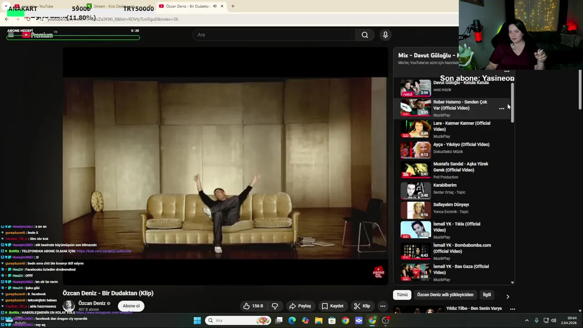Open Windows Start menu
The height and width of the screenshot is (328, 583).
click(x=197, y=321)
